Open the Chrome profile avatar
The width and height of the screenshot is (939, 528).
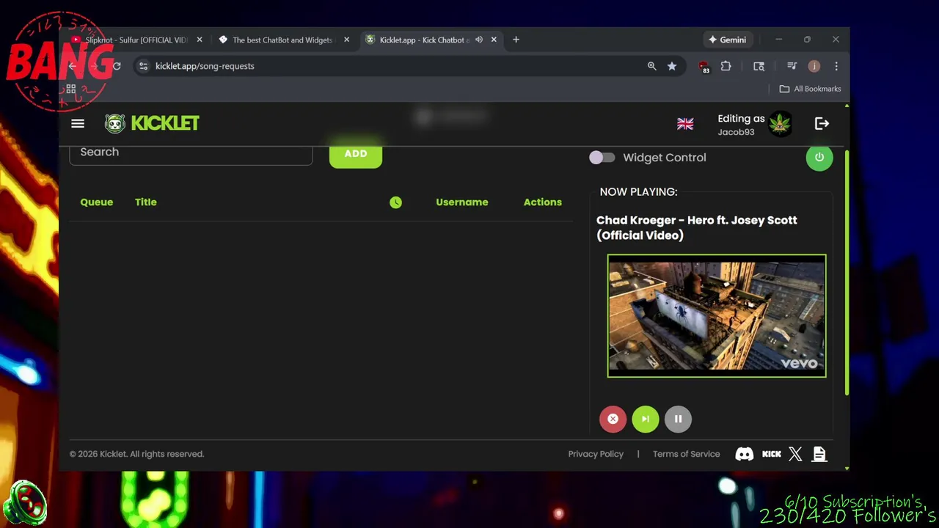[x=814, y=66]
